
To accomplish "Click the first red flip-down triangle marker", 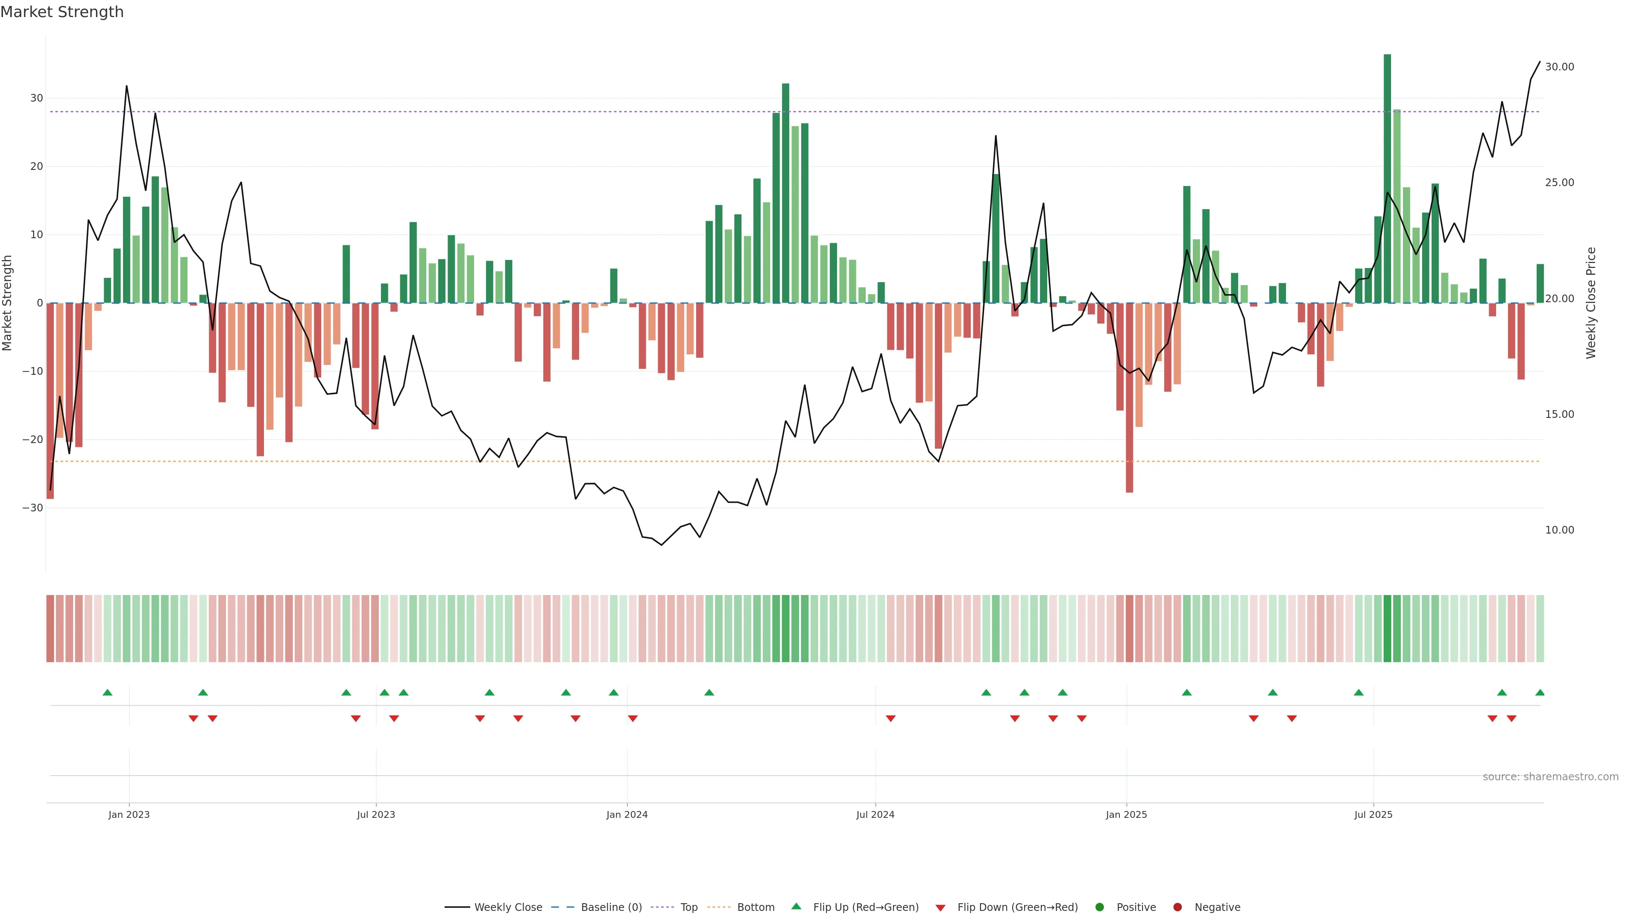I will [193, 718].
